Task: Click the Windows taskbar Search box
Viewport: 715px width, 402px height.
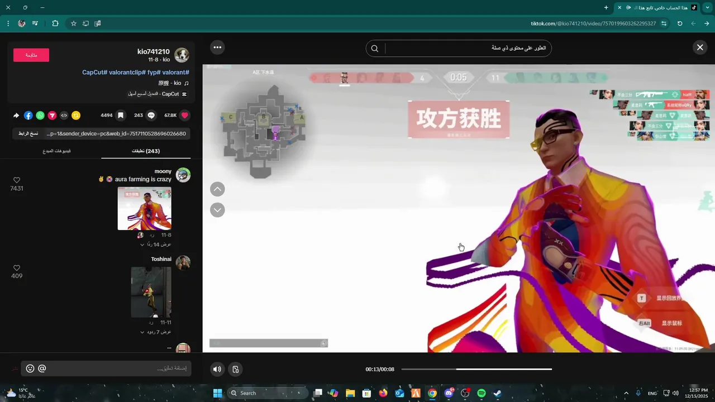Action: coord(268,393)
